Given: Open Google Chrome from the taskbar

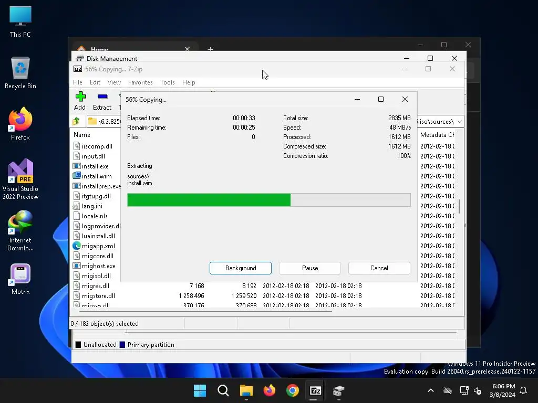Looking at the screenshot, I should [292, 390].
